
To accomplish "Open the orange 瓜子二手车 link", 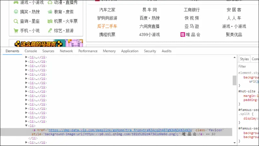I will [107, 26].
